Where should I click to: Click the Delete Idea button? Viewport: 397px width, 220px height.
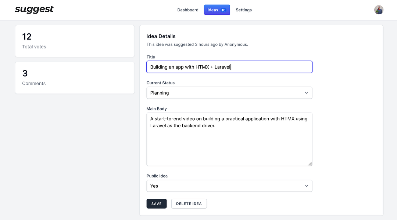(189, 203)
